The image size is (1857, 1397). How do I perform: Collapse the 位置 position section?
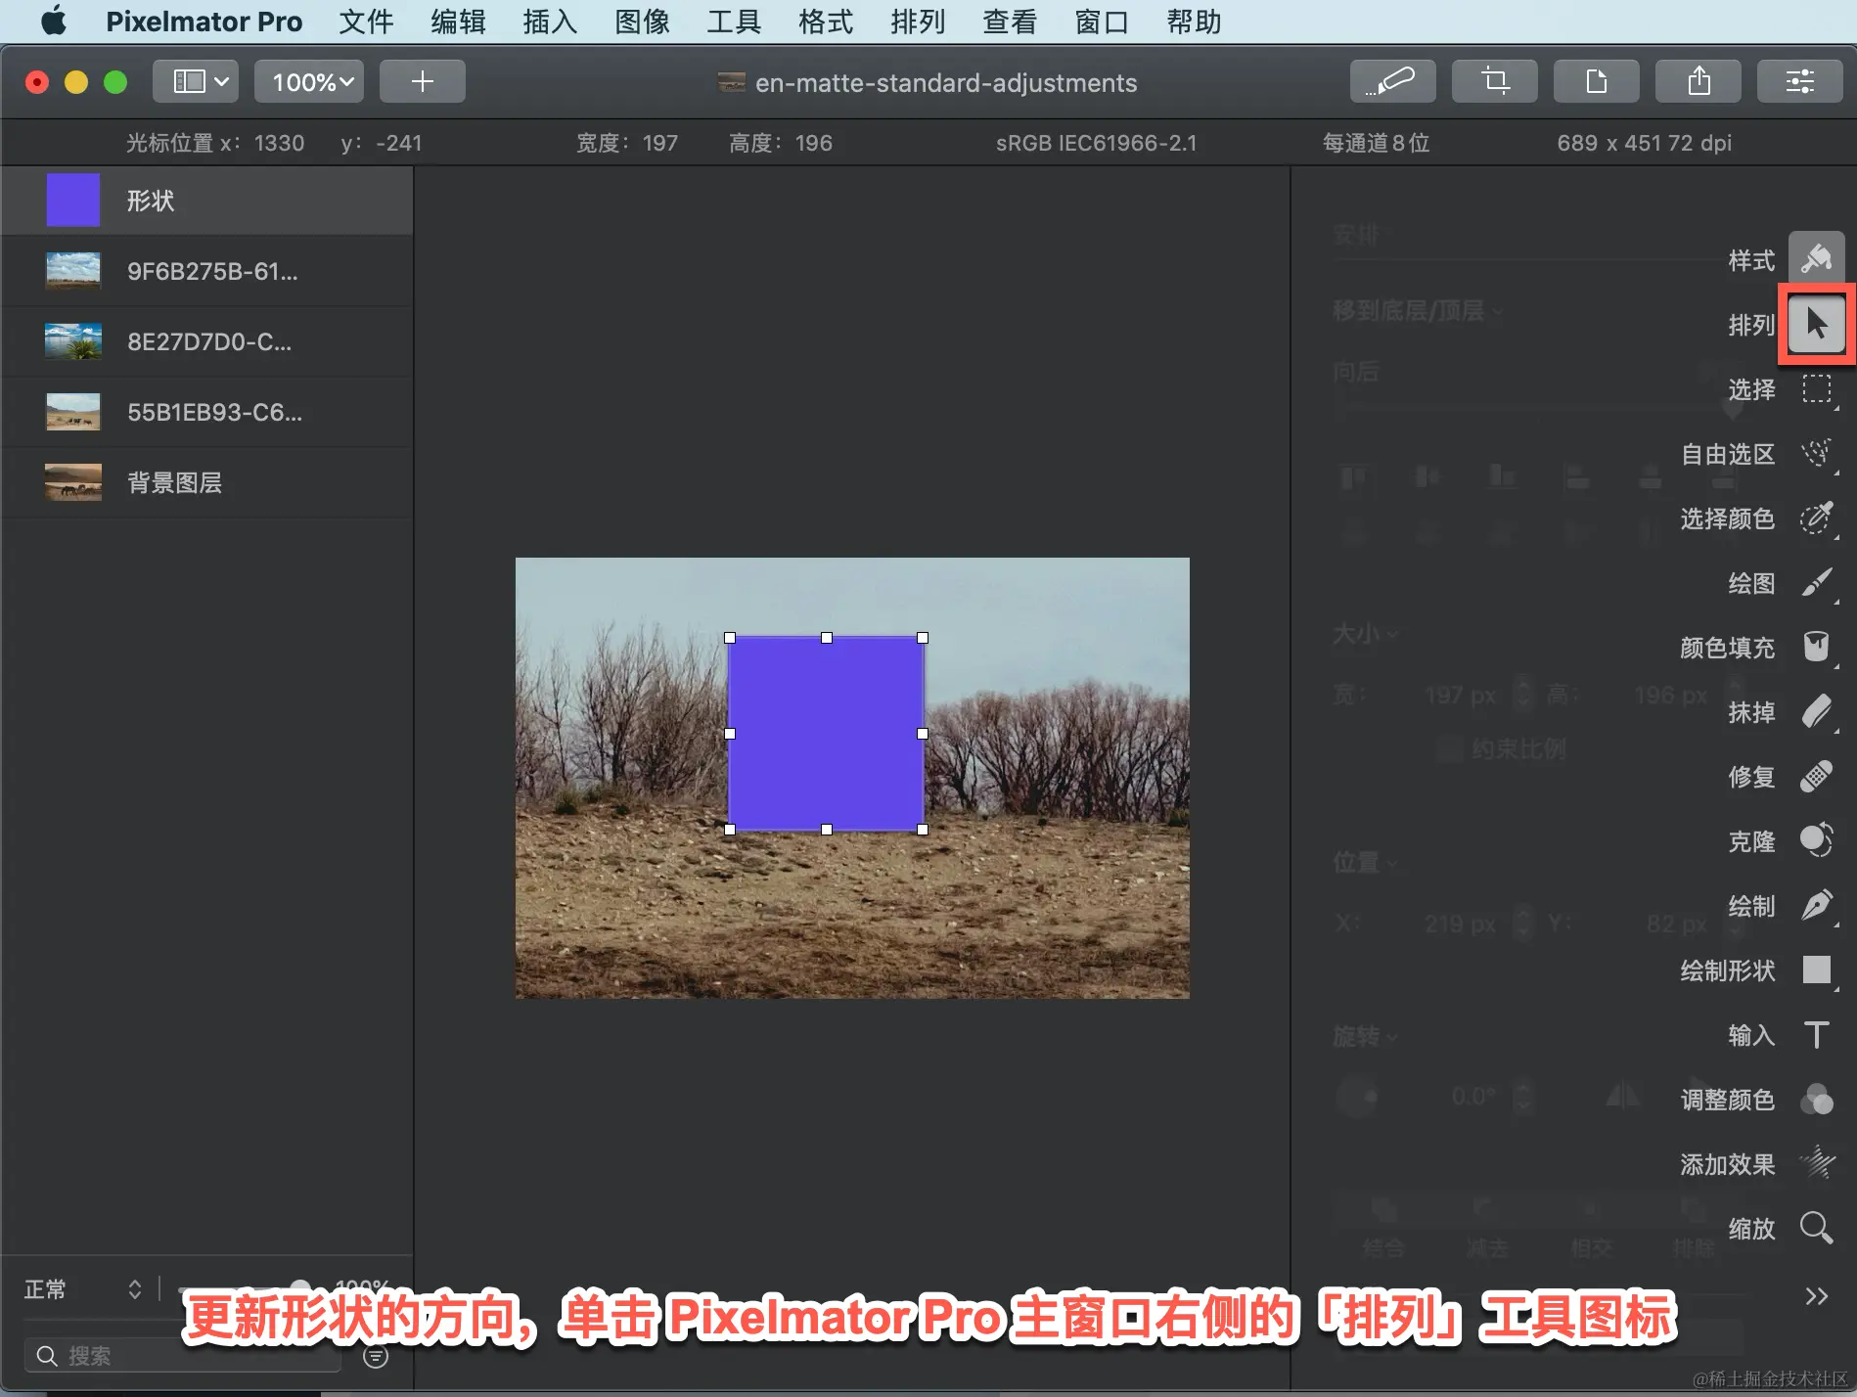pyautogui.click(x=1366, y=863)
